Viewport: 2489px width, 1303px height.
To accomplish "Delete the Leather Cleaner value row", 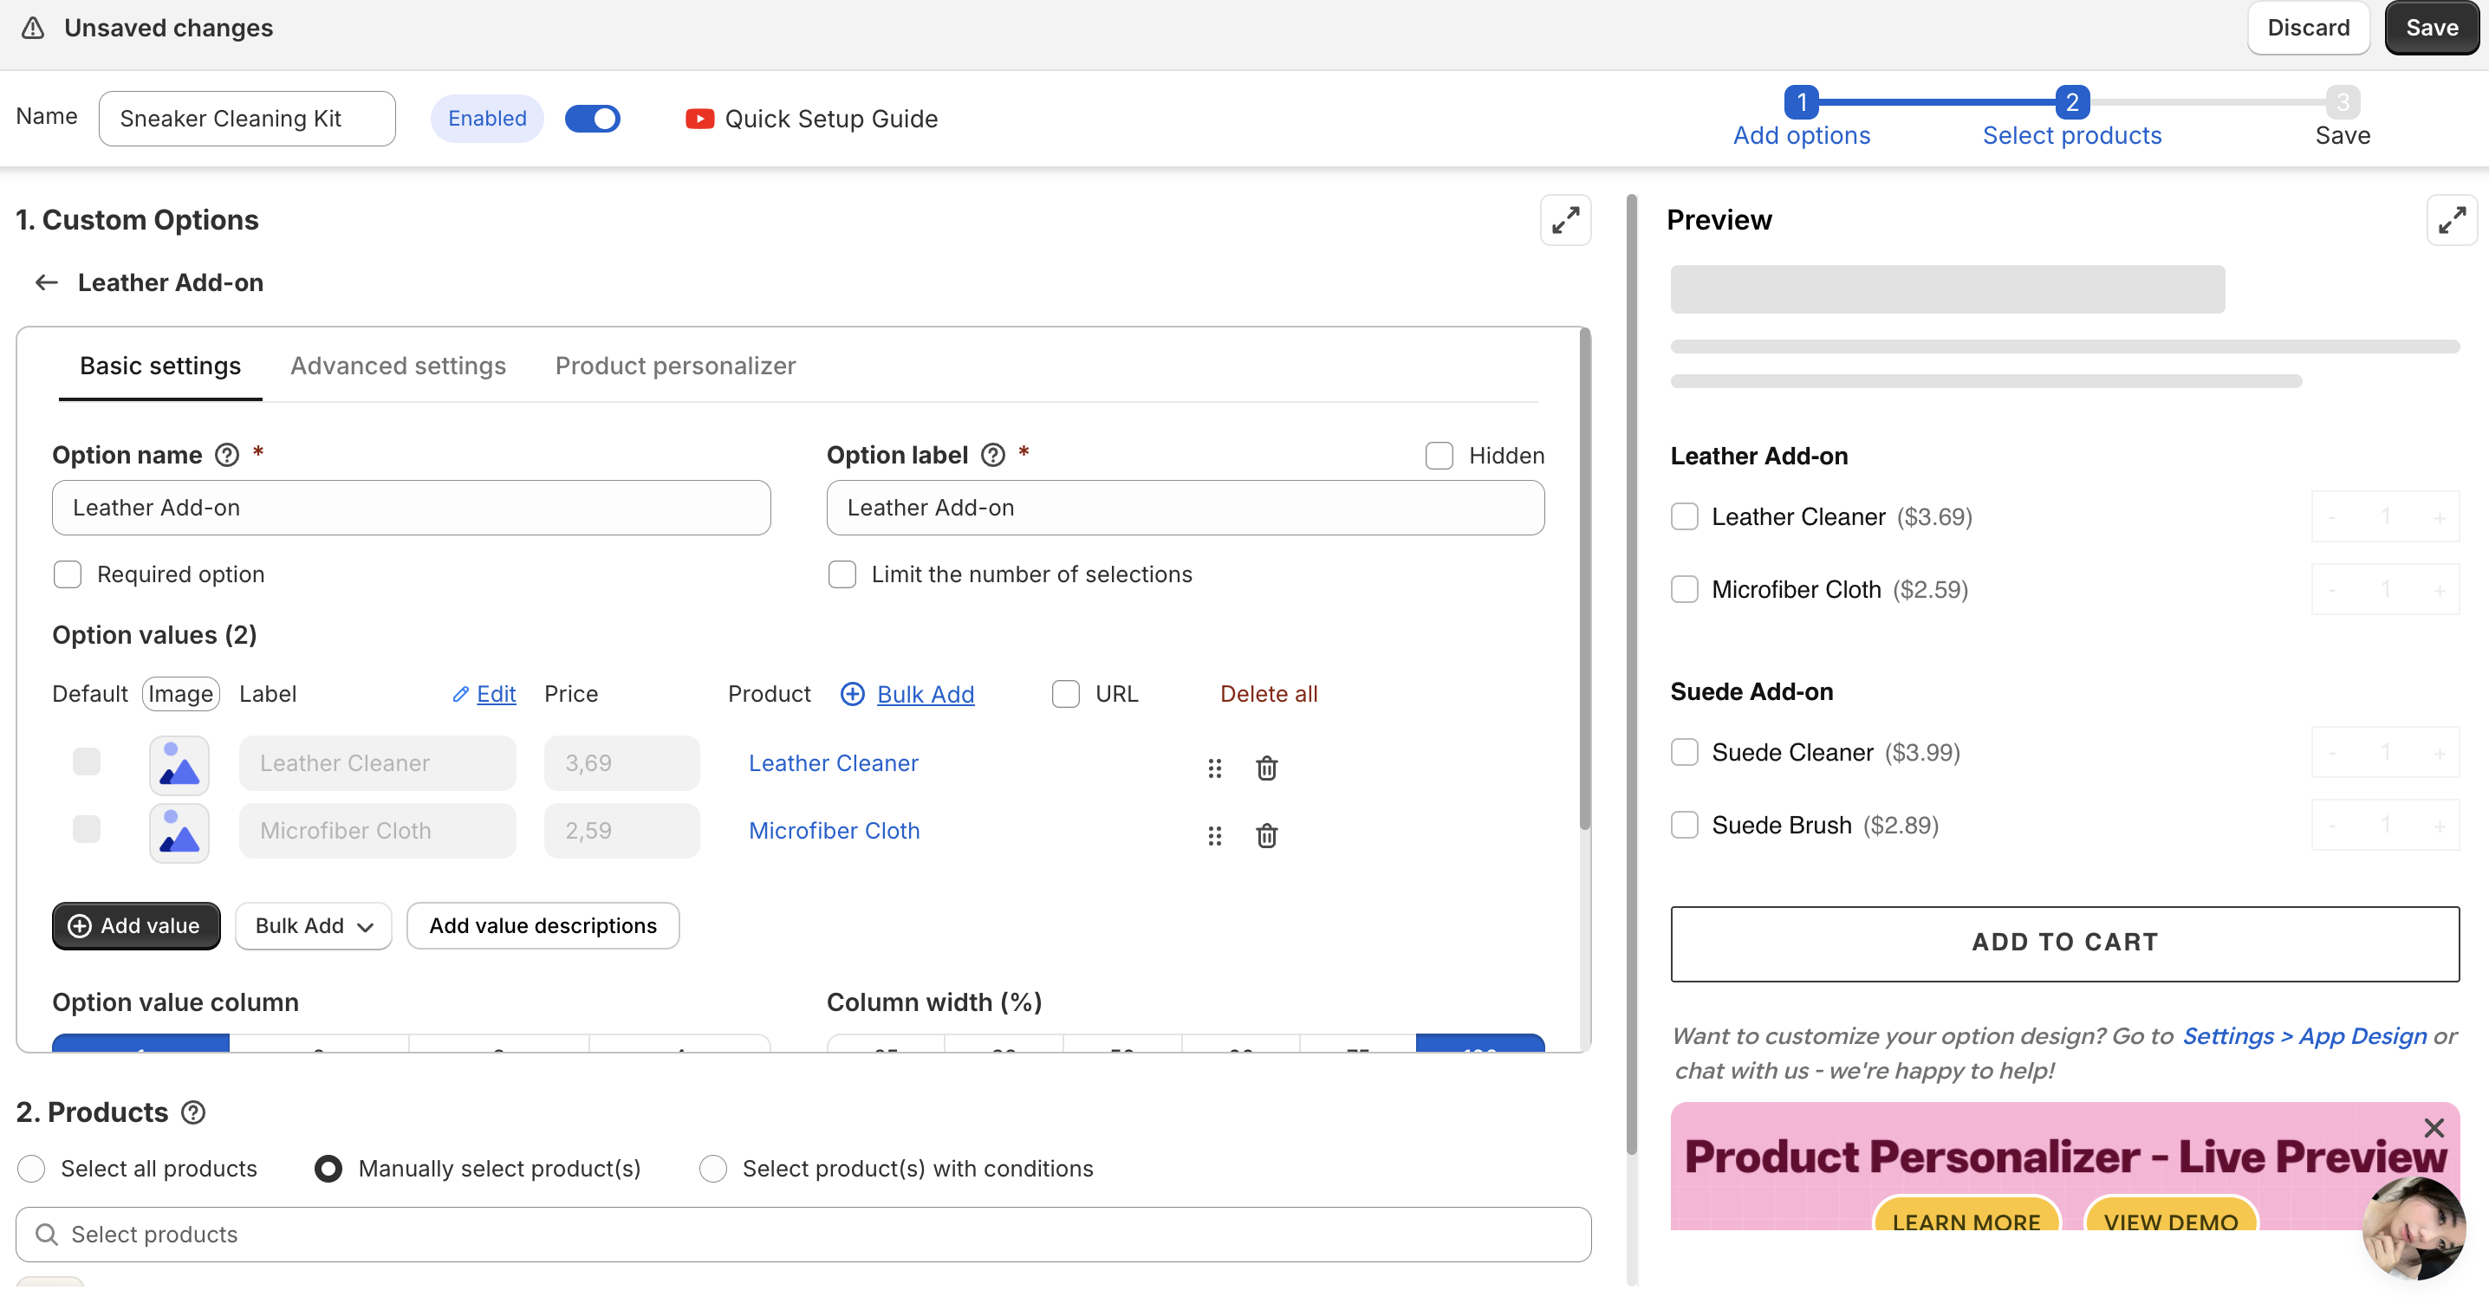I will tap(1266, 768).
